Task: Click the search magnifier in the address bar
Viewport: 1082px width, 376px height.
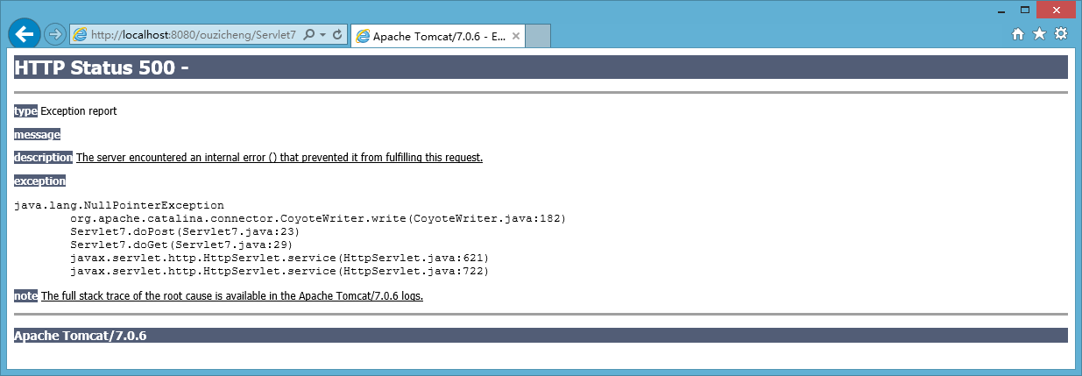Action: coord(309,35)
